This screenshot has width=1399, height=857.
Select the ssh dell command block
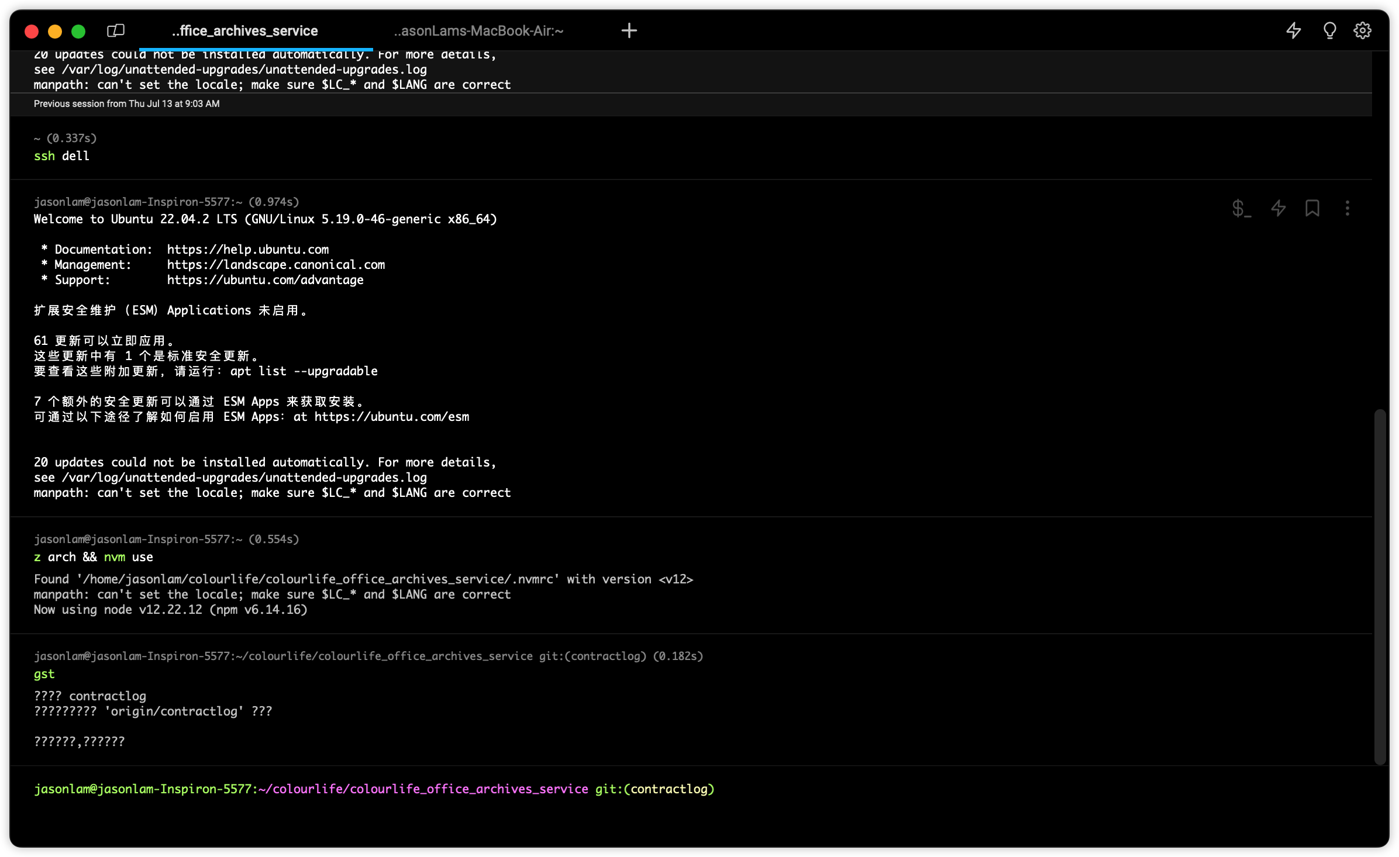pos(61,155)
